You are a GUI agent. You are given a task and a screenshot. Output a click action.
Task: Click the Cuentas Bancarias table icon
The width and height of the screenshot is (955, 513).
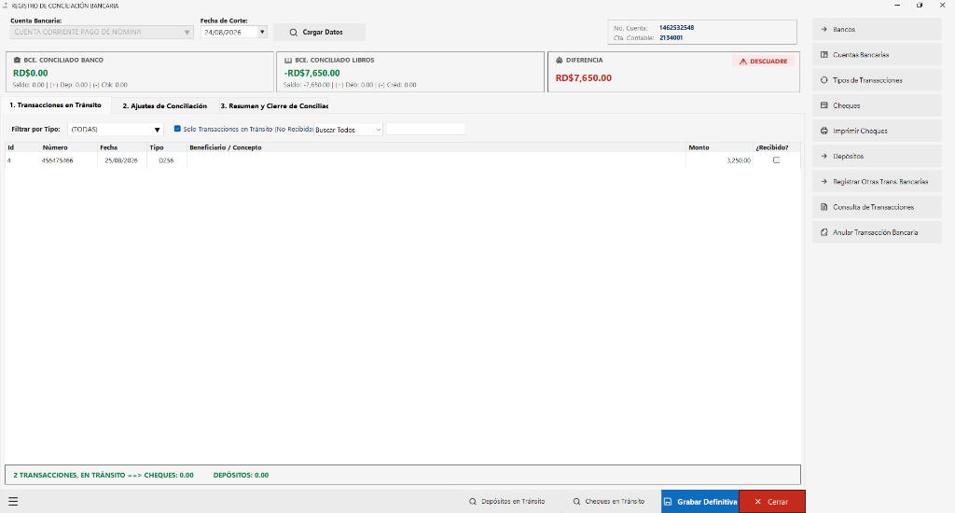pyautogui.click(x=824, y=55)
